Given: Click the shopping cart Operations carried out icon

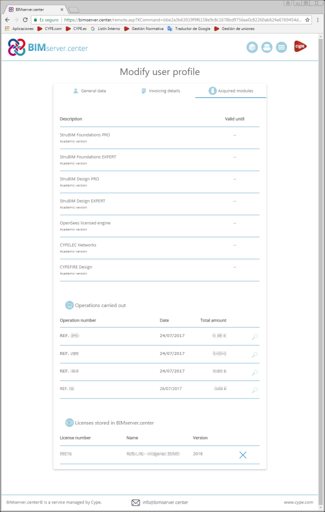Looking at the screenshot, I should [69, 305].
